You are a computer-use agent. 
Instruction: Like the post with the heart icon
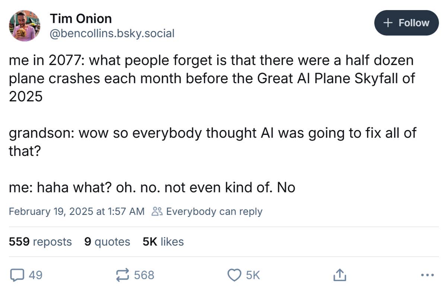[x=234, y=275]
